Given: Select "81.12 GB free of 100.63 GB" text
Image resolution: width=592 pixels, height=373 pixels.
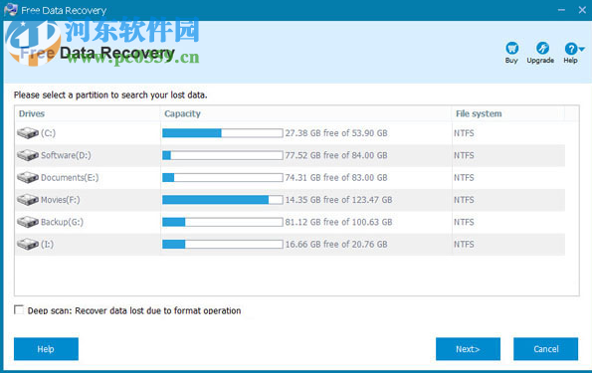Looking at the screenshot, I should click(338, 222).
